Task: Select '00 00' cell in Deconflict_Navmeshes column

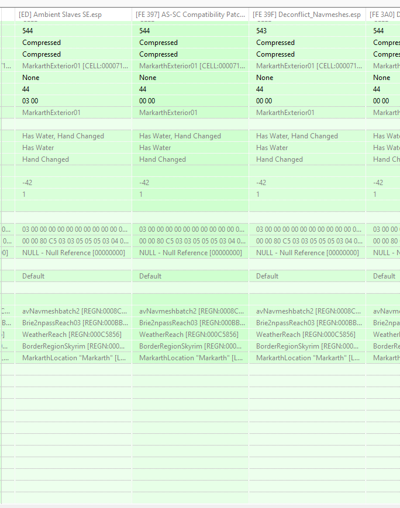Action: point(264,101)
